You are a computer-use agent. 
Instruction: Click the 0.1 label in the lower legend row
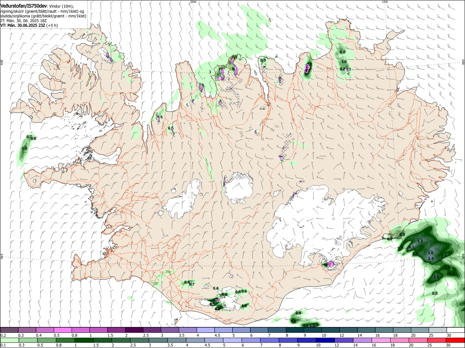click(3, 345)
